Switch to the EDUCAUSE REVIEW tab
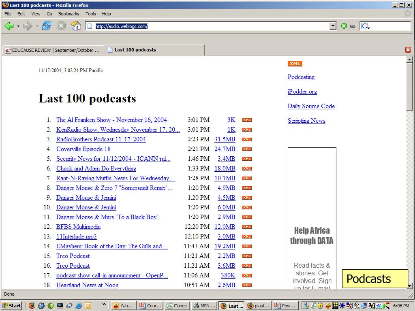The width and height of the screenshot is (415, 311). point(53,50)
